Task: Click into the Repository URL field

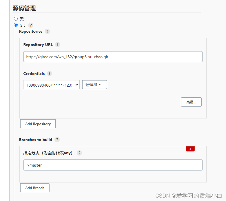Action: pos(113,57)
